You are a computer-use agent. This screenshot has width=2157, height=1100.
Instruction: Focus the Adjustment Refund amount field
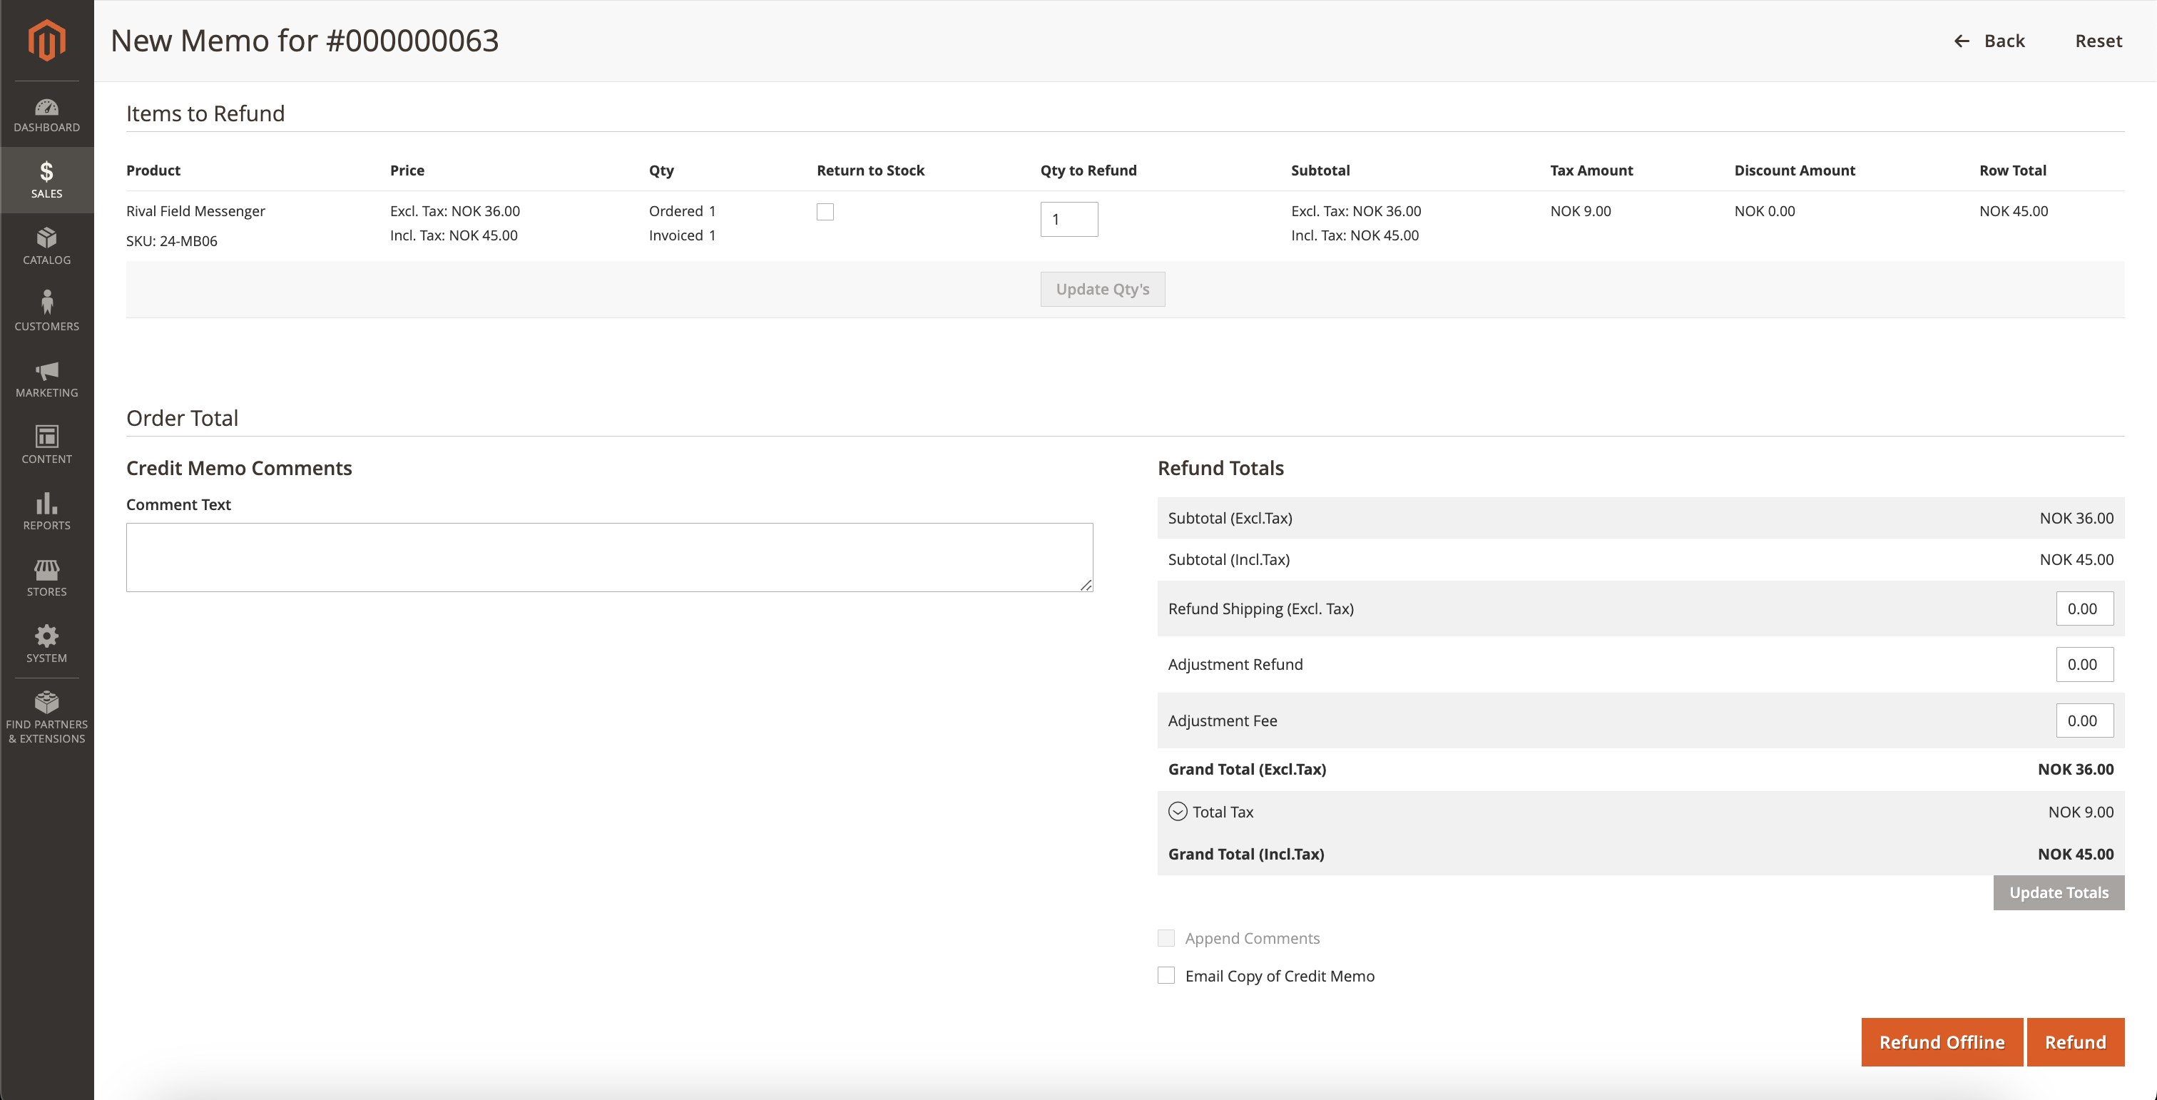click(x=2084, y=665)
